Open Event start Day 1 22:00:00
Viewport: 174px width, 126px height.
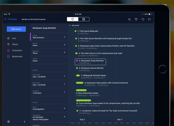[49, 76]
